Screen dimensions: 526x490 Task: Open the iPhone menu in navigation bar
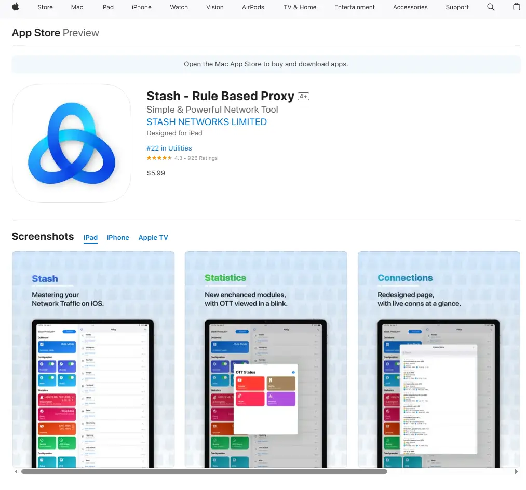point(142,7)
